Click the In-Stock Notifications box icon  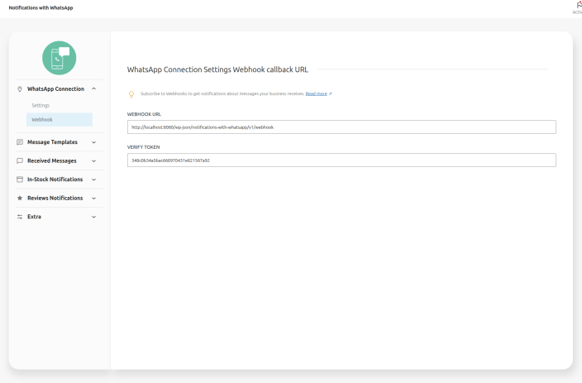tap(20, 180)
